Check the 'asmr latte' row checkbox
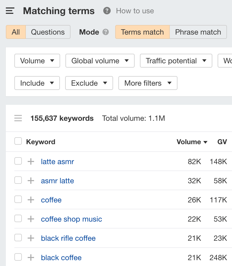232x266 pixels. (x=18, y=180)
